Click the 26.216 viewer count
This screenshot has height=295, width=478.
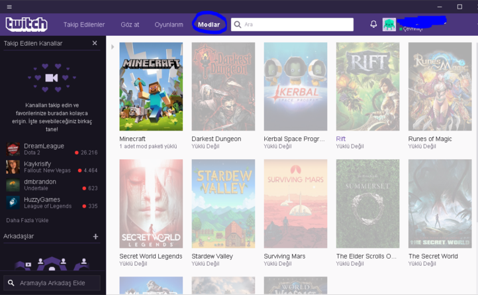pyautogui.click(x=89, y=152)
